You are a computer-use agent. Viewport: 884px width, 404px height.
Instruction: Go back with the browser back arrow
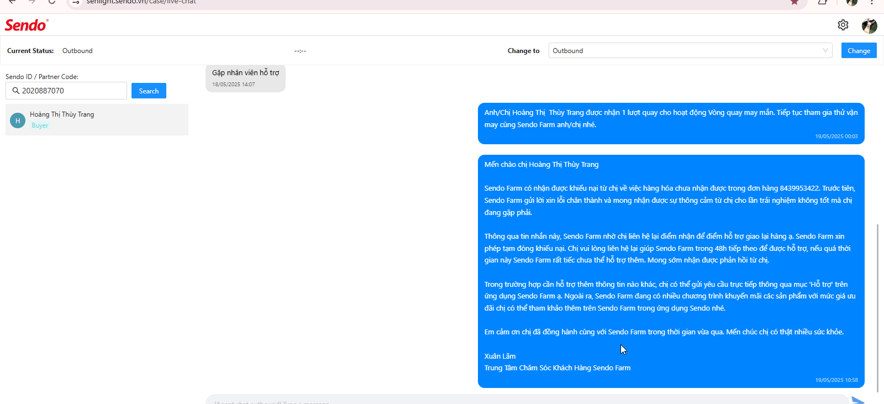point(12,2)
